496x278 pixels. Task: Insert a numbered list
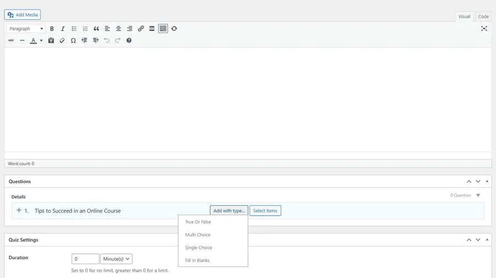click(85, 29)
